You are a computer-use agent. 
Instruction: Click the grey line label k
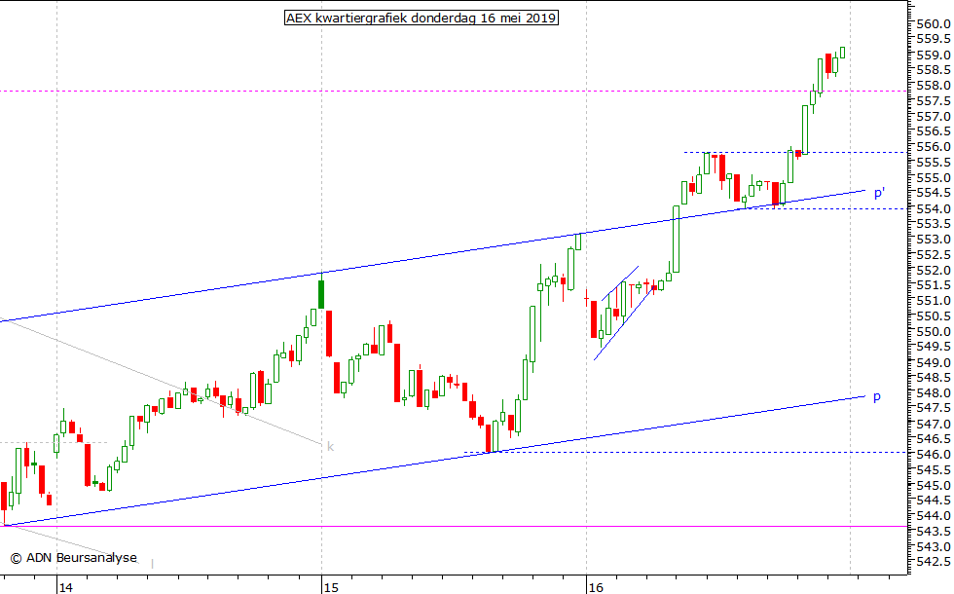coord(330,447)
